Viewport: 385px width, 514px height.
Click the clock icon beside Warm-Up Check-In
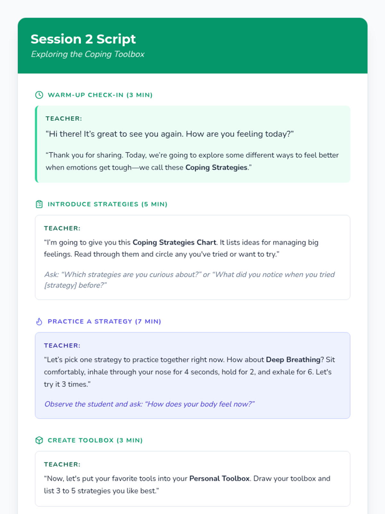(x=39, y=95)
